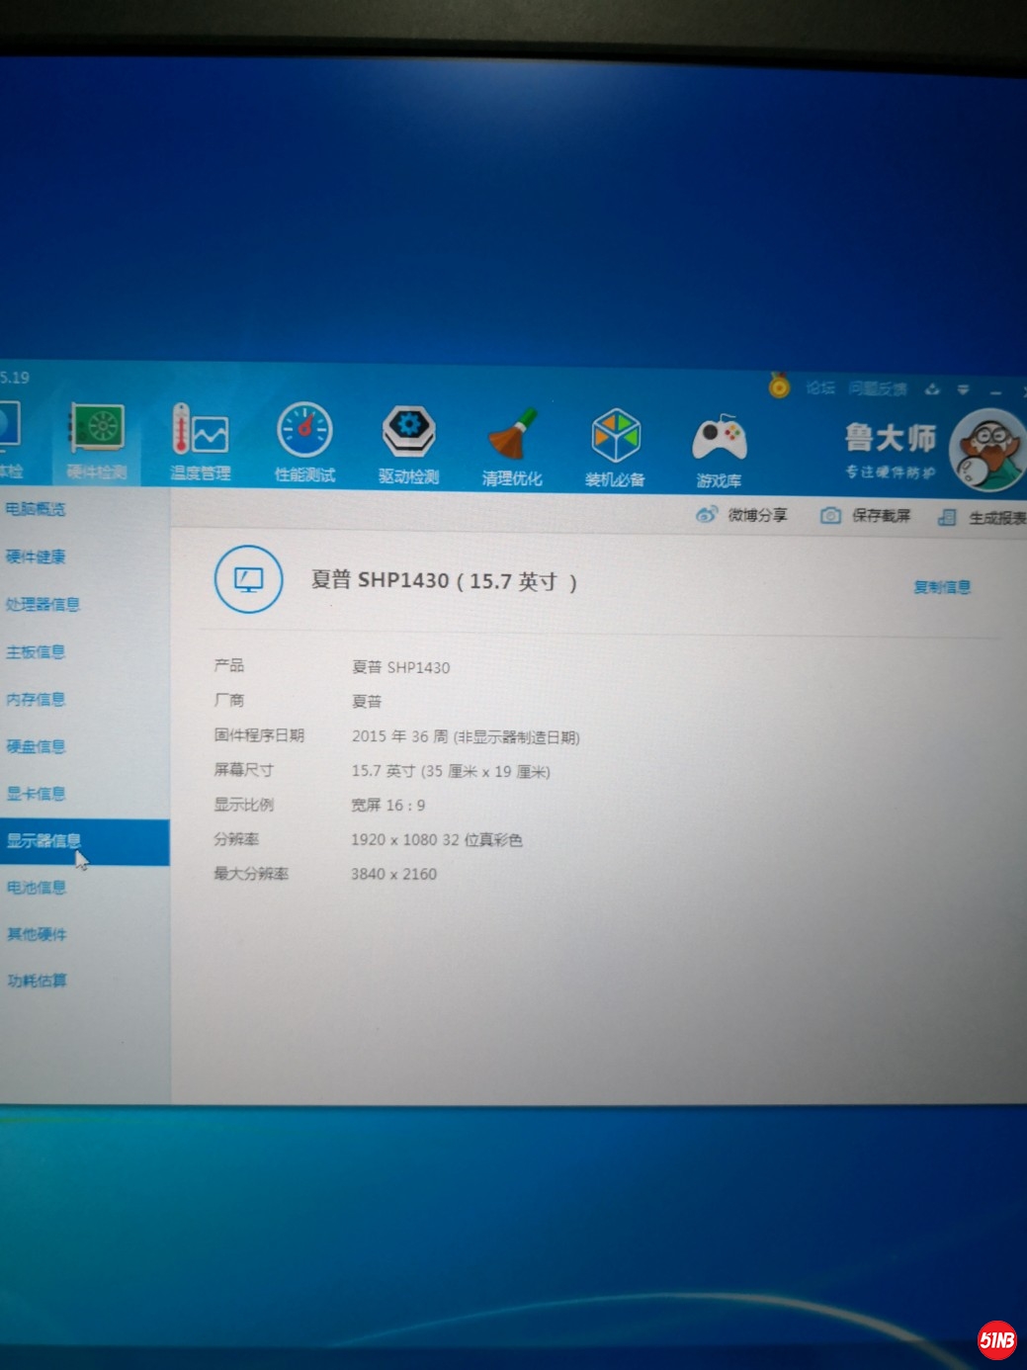Image resolution: width=1027 pixels, height=1370 pixels.
Task: Click the gold medal icon in title bar
Action: [779, 385]
